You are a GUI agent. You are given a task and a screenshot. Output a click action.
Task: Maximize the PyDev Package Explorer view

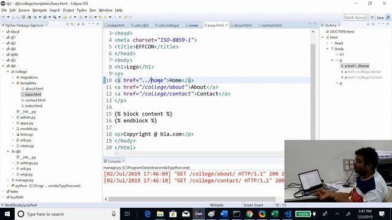pyautogui.click(x=98, y=24)
